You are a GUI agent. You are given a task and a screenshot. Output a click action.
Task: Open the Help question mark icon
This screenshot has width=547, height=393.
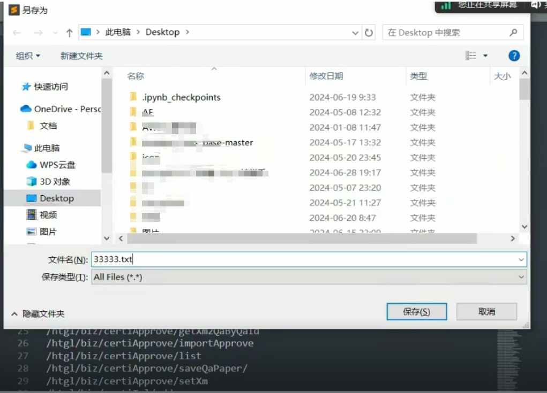point(514,56)
